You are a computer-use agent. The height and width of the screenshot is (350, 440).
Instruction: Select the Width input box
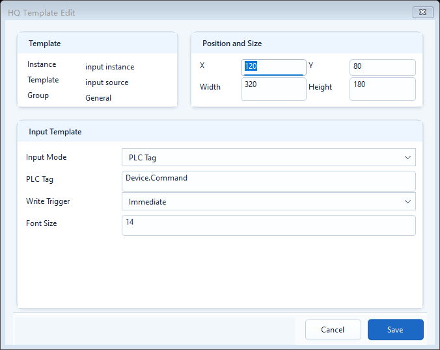click(x=273, y=89)
